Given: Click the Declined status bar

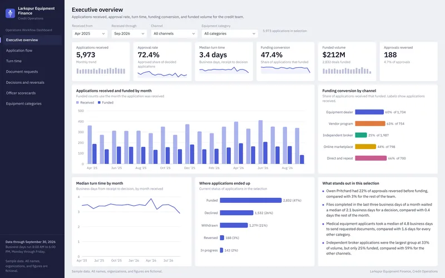Looking at the screenshot, I should (236, 213).
